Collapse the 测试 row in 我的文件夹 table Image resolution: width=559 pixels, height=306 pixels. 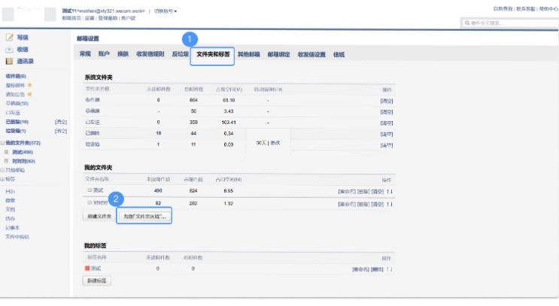pos(89,192)
